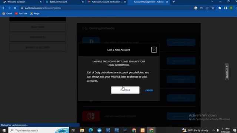Open the Gmail bookmark
The width and height of the screenshot is (237, 133).
coord(7,14)
